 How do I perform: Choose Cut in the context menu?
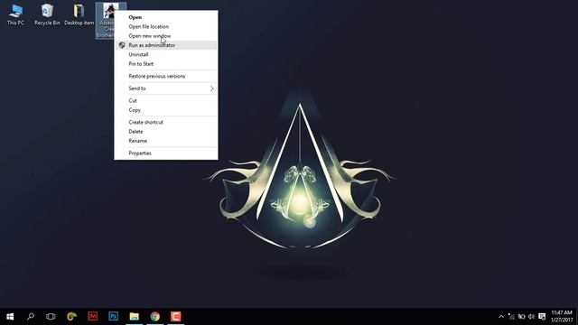tap(165, 100)
